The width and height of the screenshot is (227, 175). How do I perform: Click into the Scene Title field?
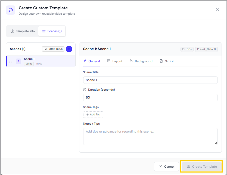coord(150,80)
